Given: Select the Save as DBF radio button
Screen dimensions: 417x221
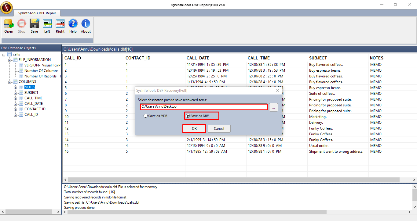Looking at the screenshot, I should pyautogui.click(x=188, y=116).
